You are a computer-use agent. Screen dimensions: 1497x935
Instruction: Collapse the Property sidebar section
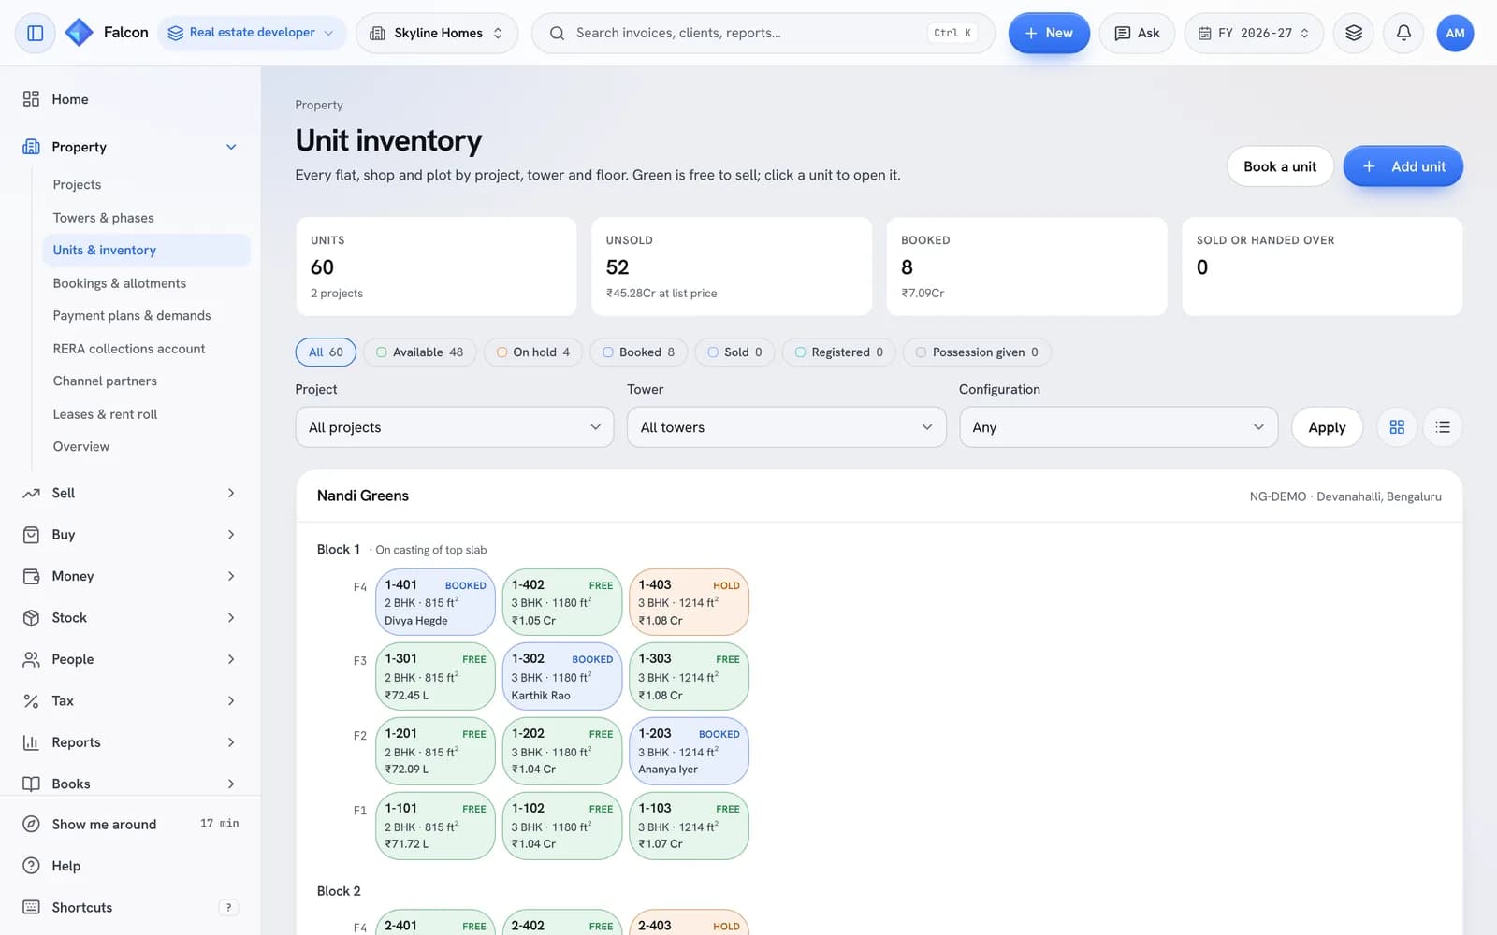click(x=130, y=147)
